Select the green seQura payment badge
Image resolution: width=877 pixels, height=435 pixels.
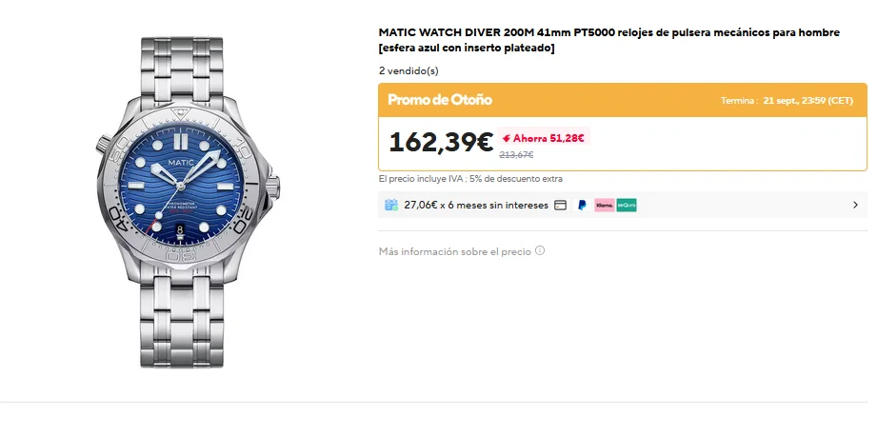point(627,206)
